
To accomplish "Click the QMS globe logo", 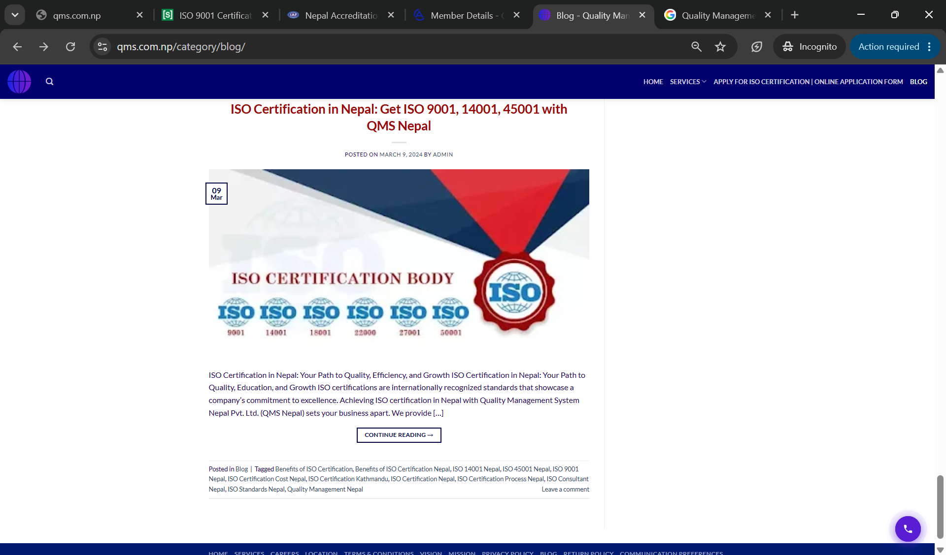I will [19, 82].
